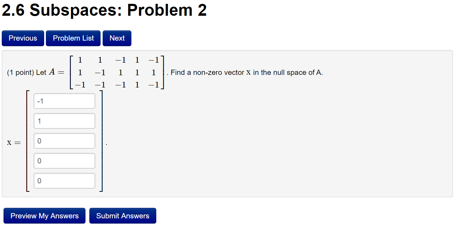Click Preview My Answers
Screen dimensions: 466x225
click(44, 216)
